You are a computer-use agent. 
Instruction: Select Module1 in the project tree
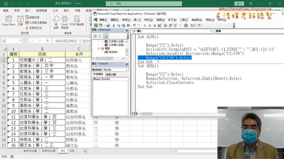(111, 52)
